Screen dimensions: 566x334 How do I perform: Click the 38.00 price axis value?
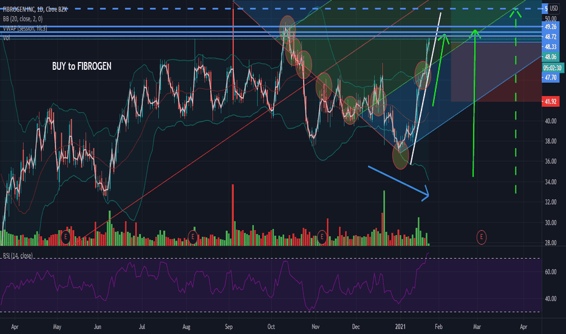click(x=550, y=141)
